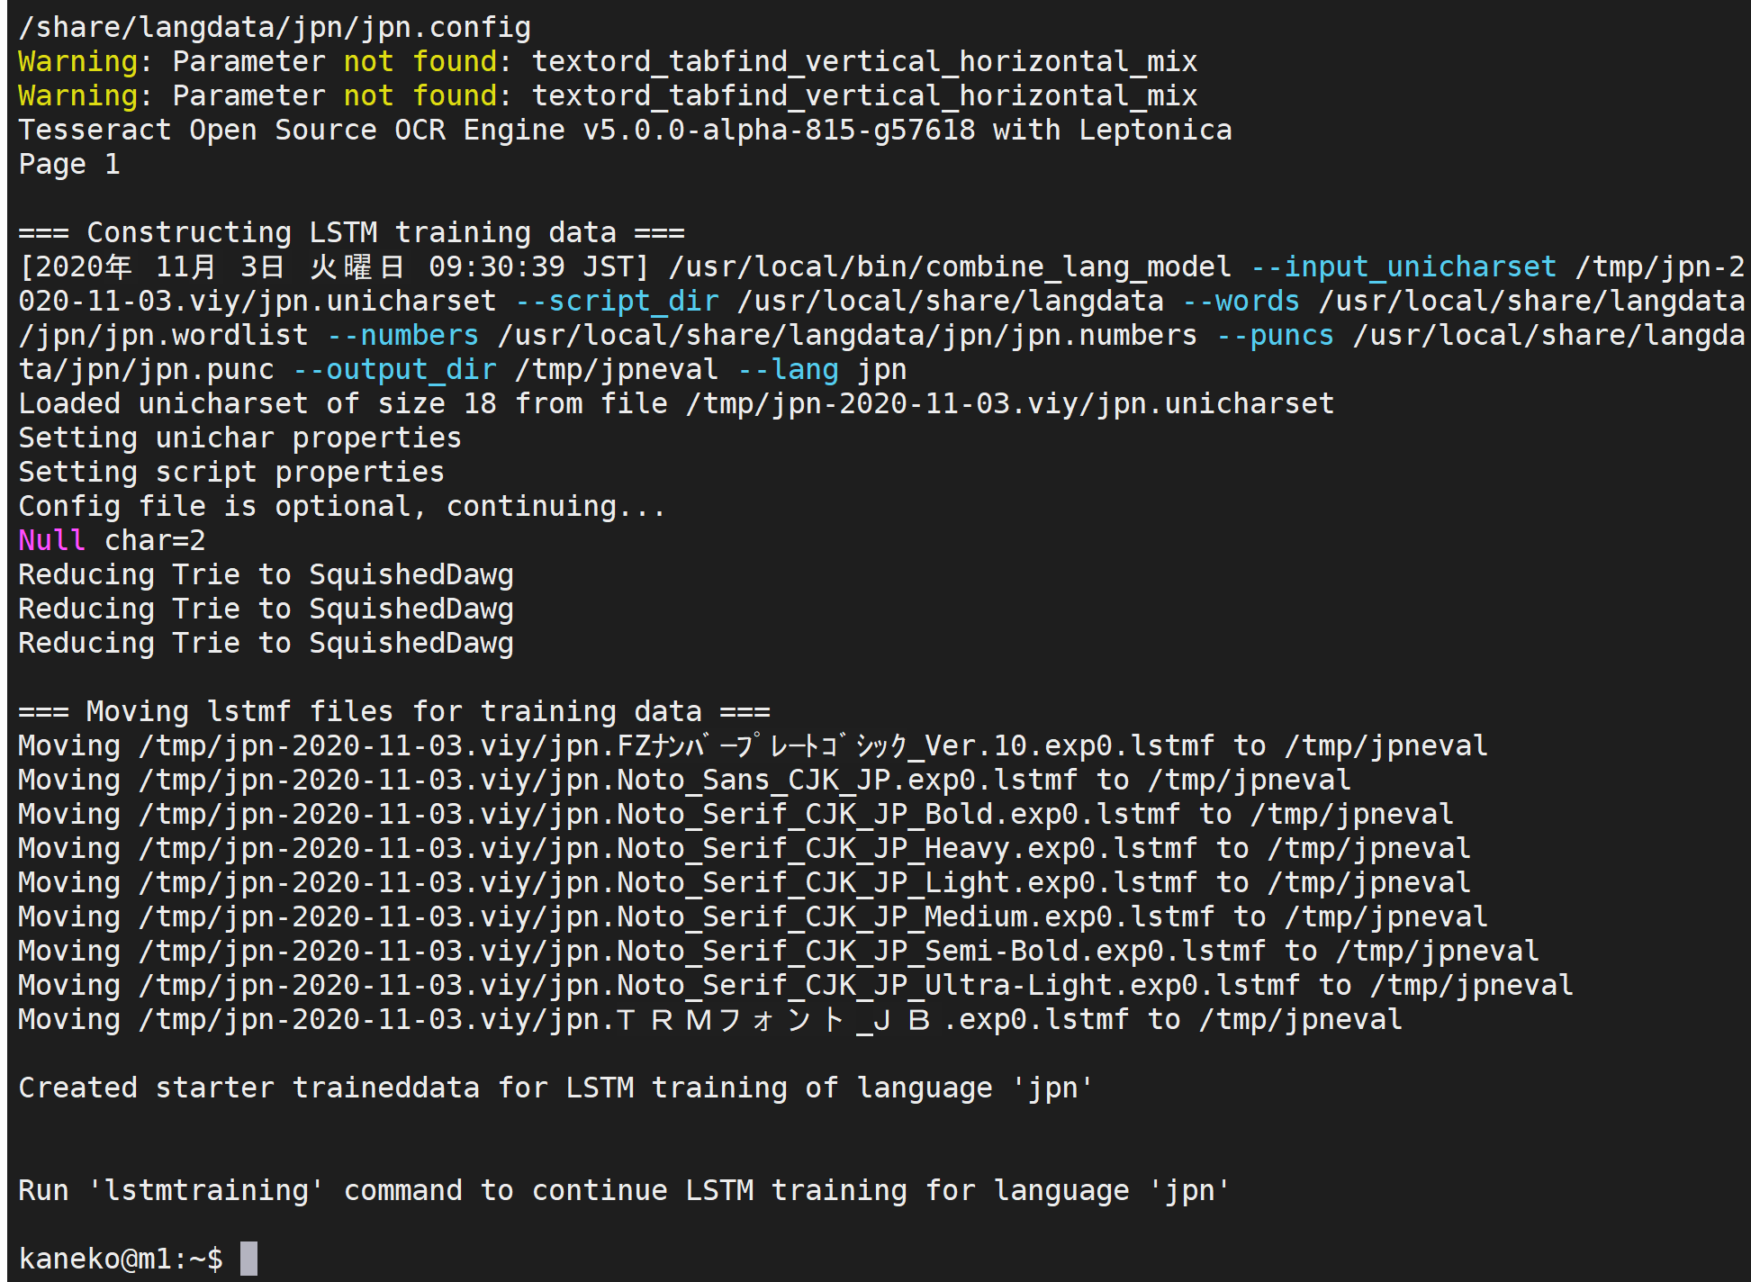
Task: Click 'Setting unichar properties' line
Action: coord(239,438)
